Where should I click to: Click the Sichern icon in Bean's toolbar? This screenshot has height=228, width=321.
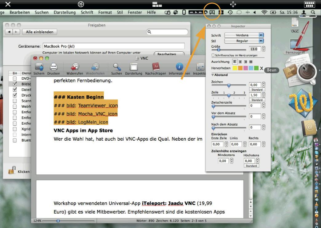(x=39, y=67)
